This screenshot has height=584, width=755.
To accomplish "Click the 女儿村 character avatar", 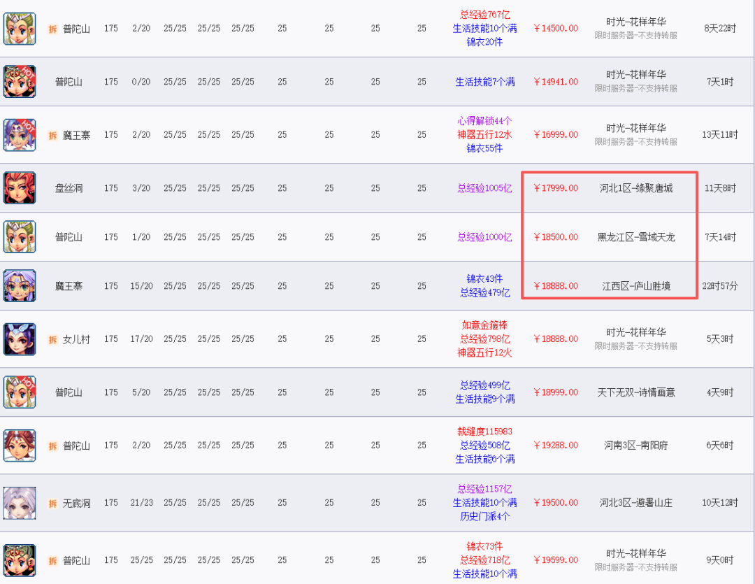I will pyautogui.click(x=20, y=339).
